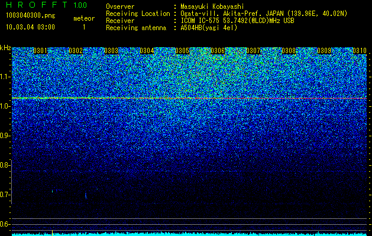Click the 0.6 kHz axis label
Viewport: 372px width, 236px height.
pyautogui.click(x=5, y=224)
